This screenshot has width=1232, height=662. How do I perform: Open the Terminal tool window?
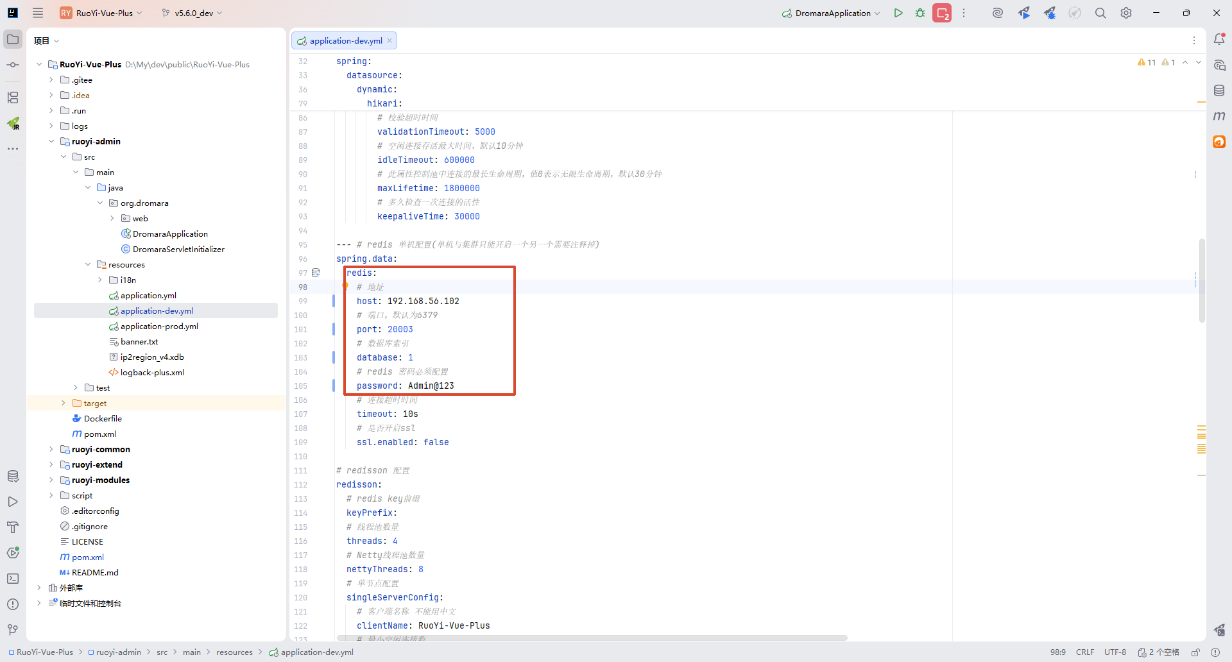tap(13, 579)
